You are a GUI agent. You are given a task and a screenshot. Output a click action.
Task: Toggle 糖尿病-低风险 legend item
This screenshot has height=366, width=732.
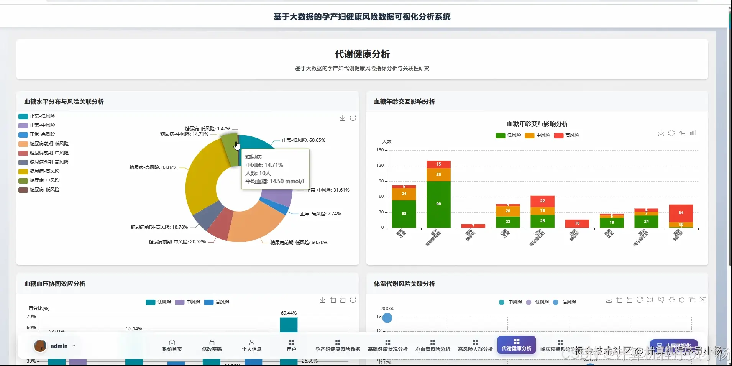(39, 190)
